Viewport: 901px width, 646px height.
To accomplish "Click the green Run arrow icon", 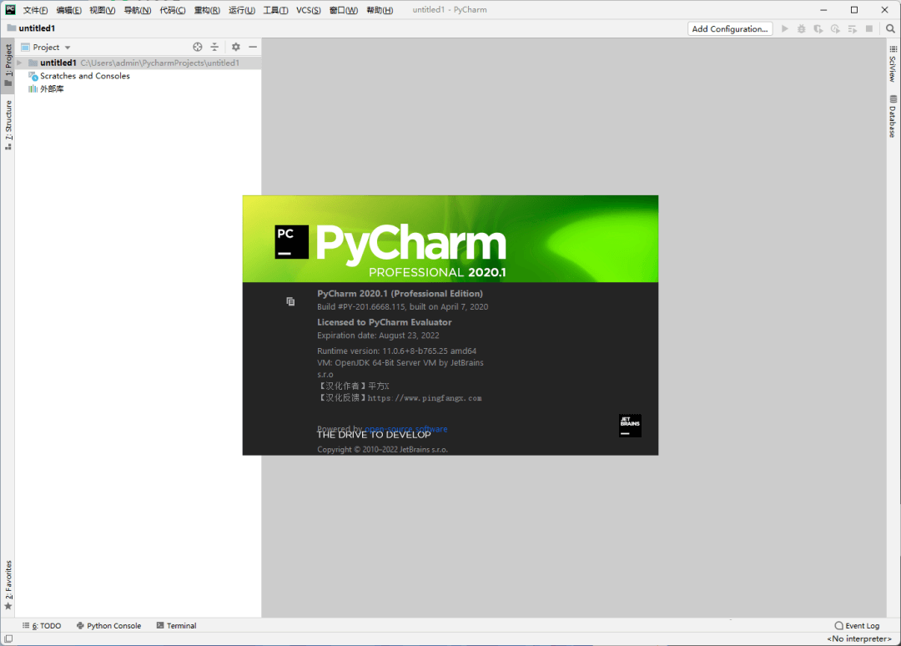I will point(784,28).
